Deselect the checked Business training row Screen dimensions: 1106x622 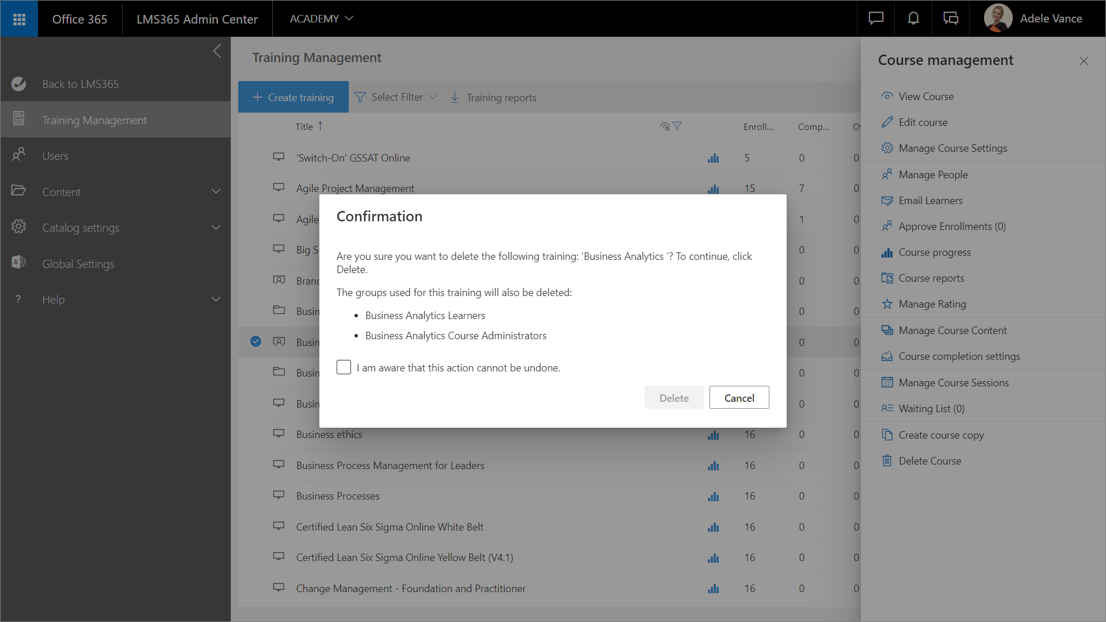tap(255, 342)
